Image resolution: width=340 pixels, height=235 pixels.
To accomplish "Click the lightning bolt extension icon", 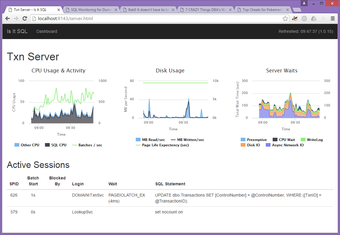I will click(323, 19).
